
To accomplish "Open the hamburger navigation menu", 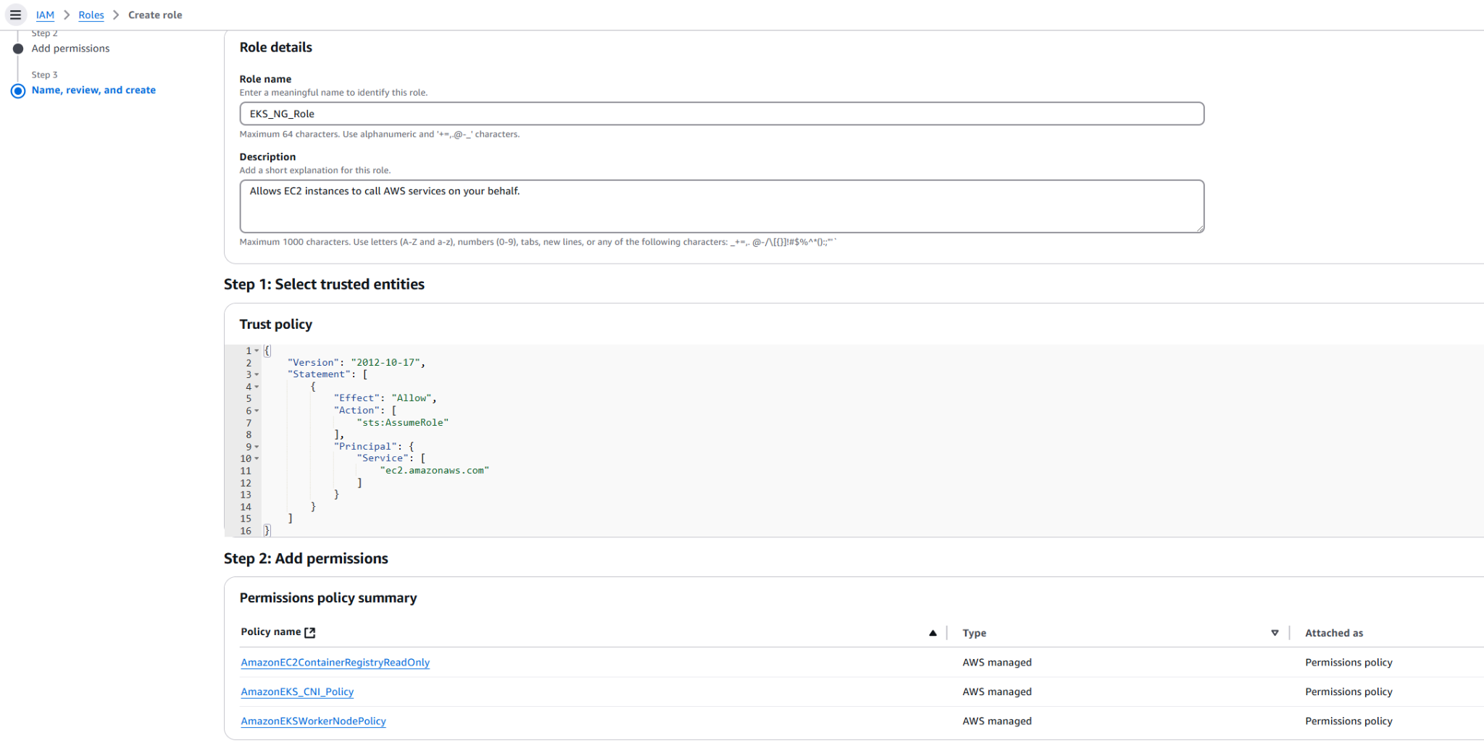I will (x=15, y=14).
